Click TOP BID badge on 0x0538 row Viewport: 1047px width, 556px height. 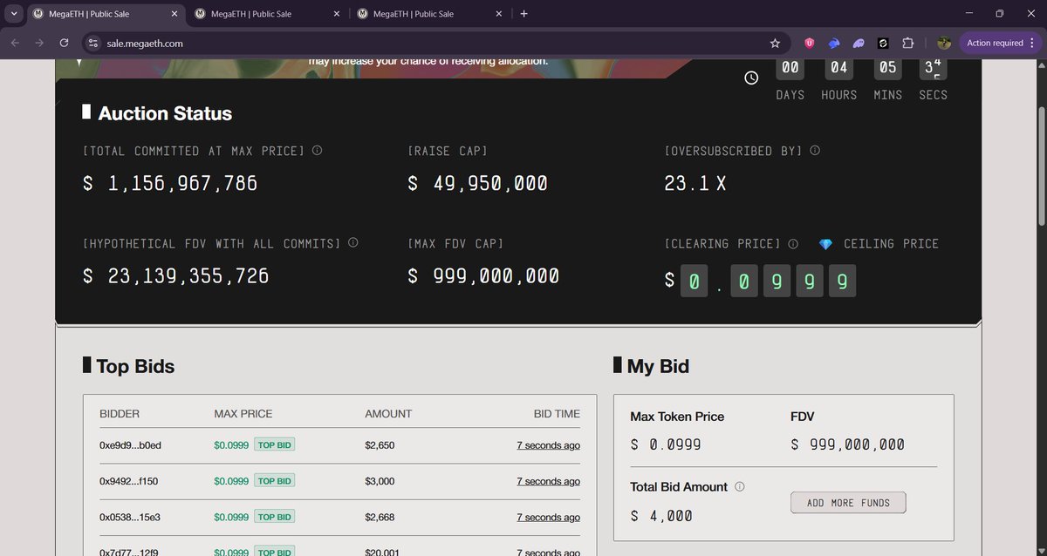tap(275, 517)
